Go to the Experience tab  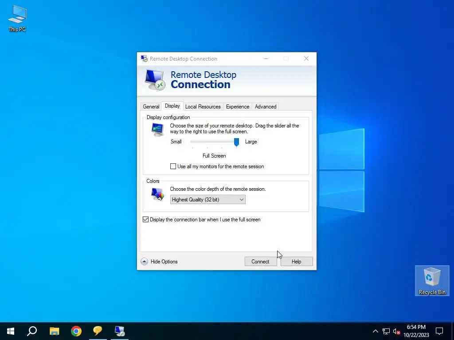click(238, 107)
